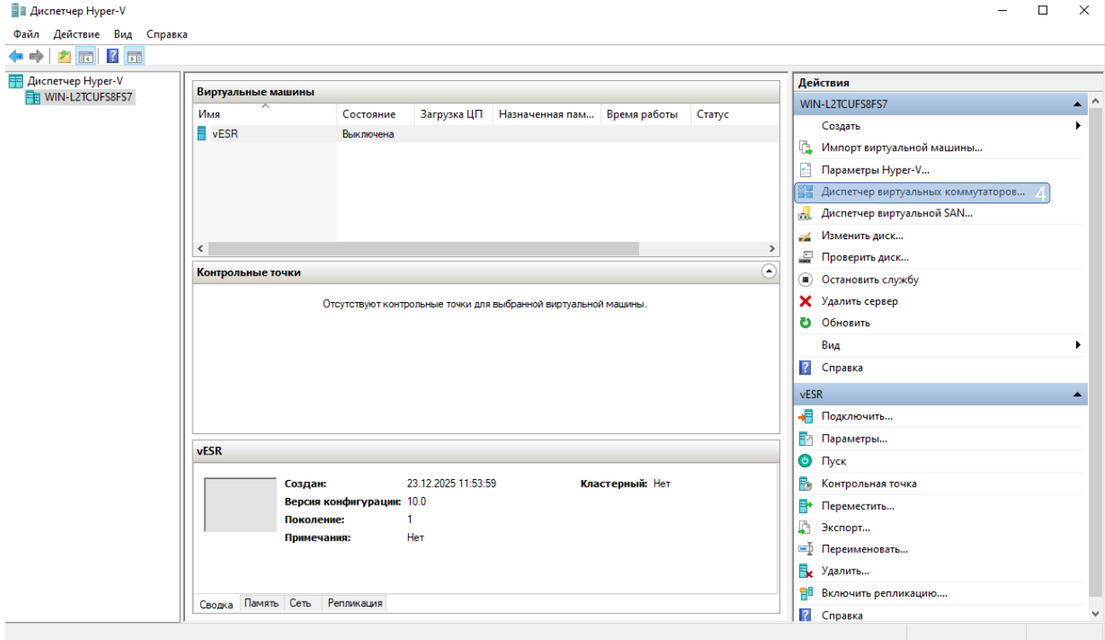Sort by the Состояние column header
This screenshot has height=640, width=1105.
(x=376, y=114)
